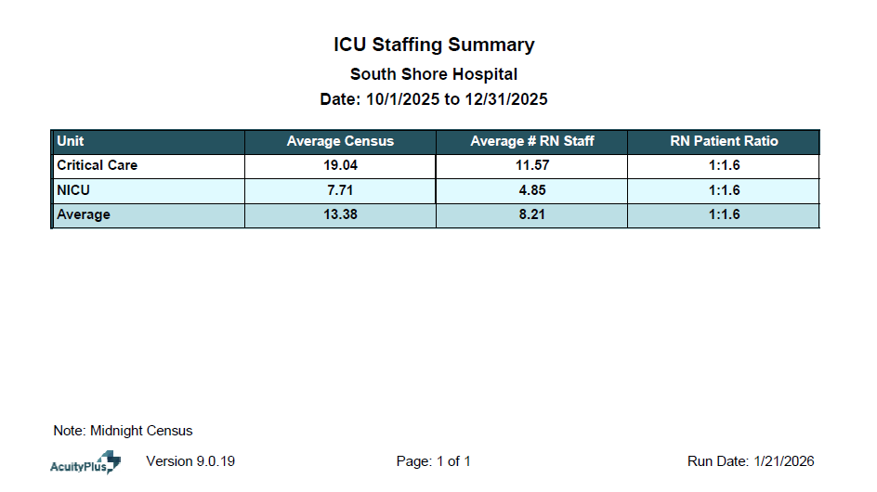Click the report date range text
This screenshot has height=492, width=877.
(x=434, y=99)
